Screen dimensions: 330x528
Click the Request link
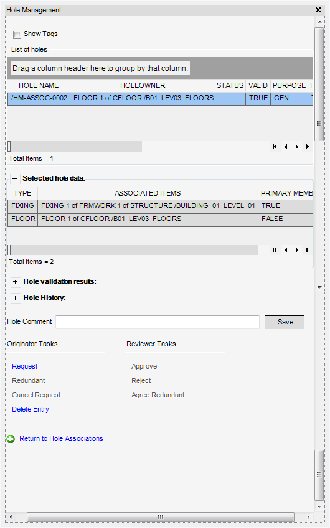click(x=24, y=366)
